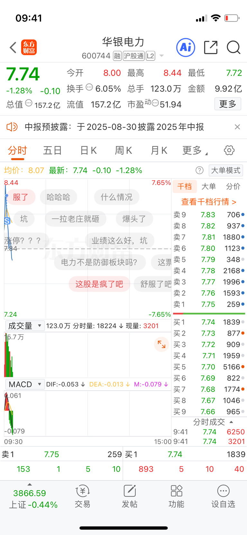
Task: Tap the 设自选 watchlist icon
Action: 223,497
